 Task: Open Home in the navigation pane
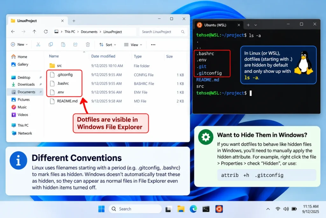point(19,57)
